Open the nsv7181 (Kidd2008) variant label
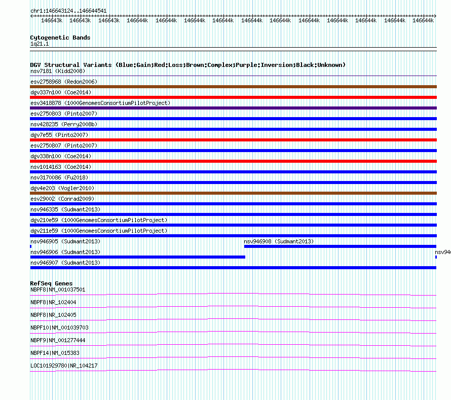 point(58,71)
